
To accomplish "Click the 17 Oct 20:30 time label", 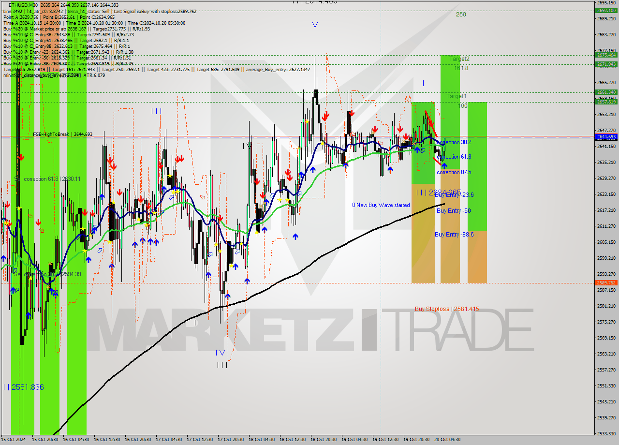I will pyautogui.click(x=232, y=440).
